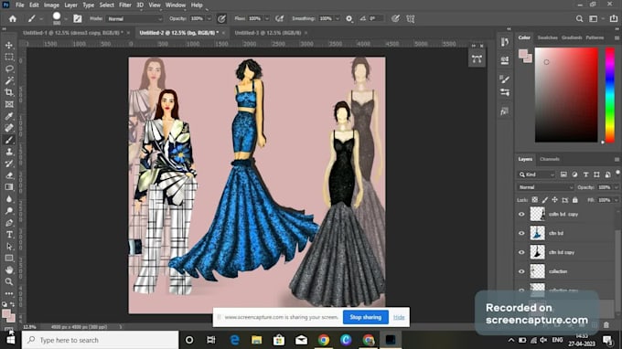Select the Magic Wand tool
Screen dimensions: 622x349
click(x=9, y=80)
